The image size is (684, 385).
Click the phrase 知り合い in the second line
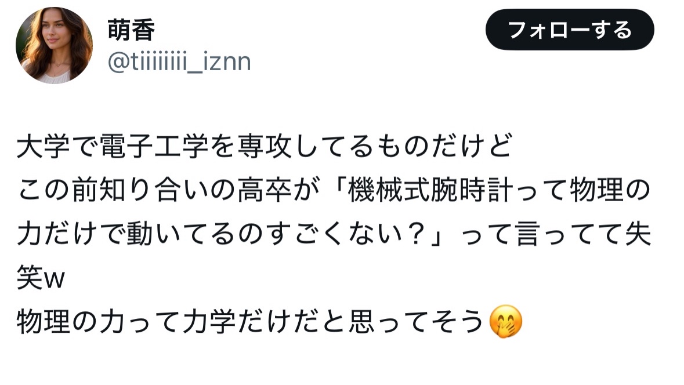click(154, 190)
